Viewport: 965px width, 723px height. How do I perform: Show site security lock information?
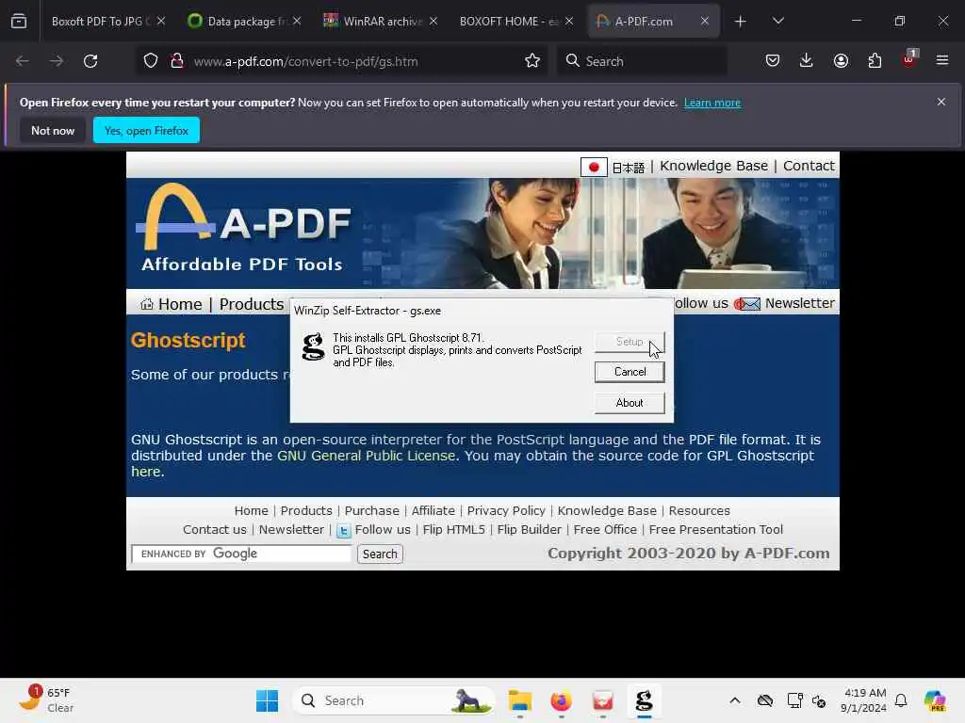177,61
